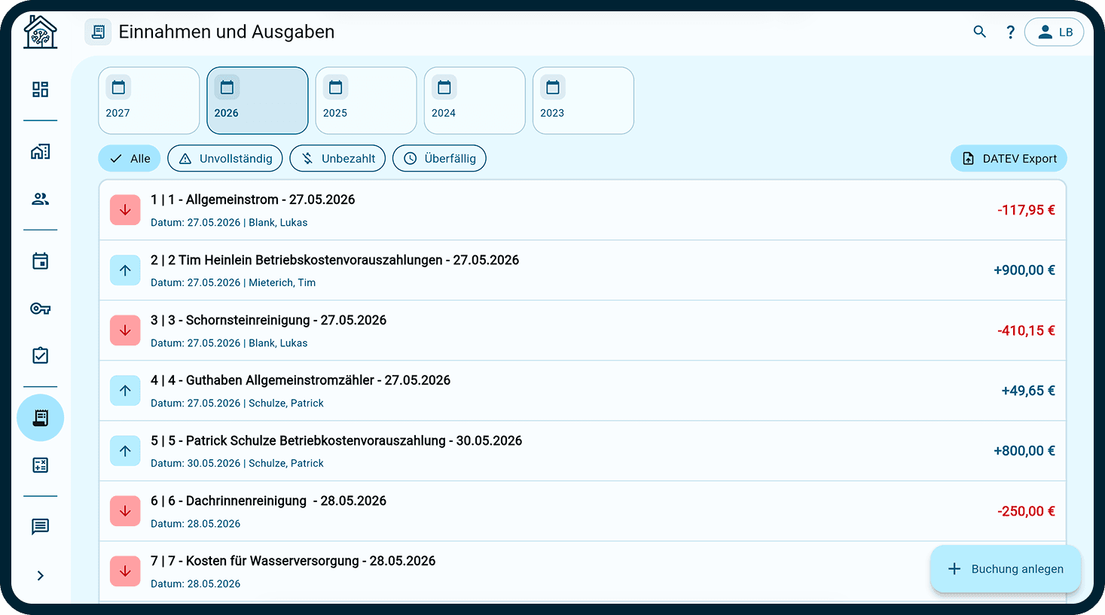Select the 2023 year card

[x=582, y=101]
